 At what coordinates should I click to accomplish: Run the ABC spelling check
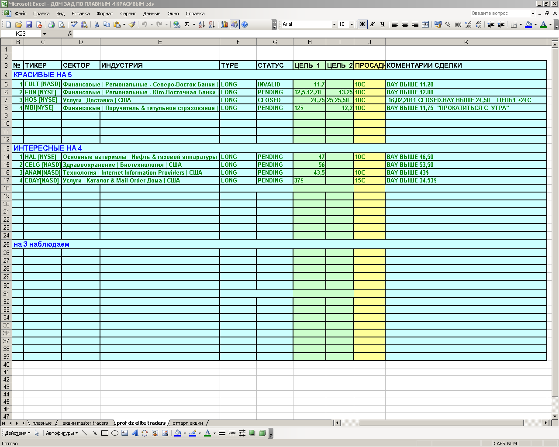74,24
